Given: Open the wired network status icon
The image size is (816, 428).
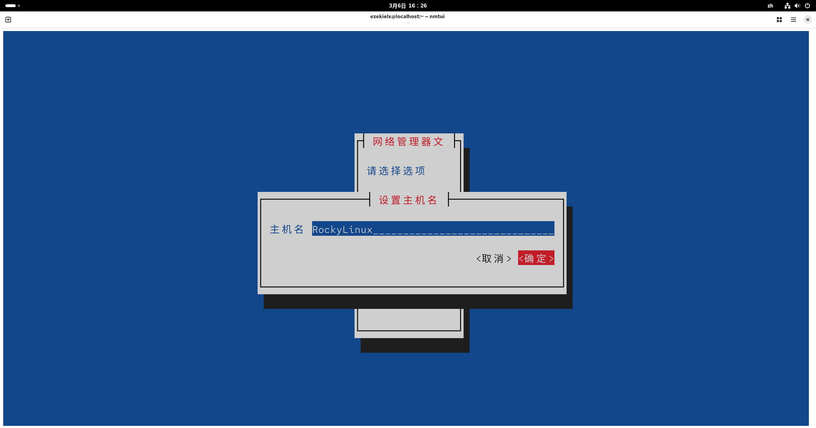Looking at the screenshot, I should pos(787,6).
